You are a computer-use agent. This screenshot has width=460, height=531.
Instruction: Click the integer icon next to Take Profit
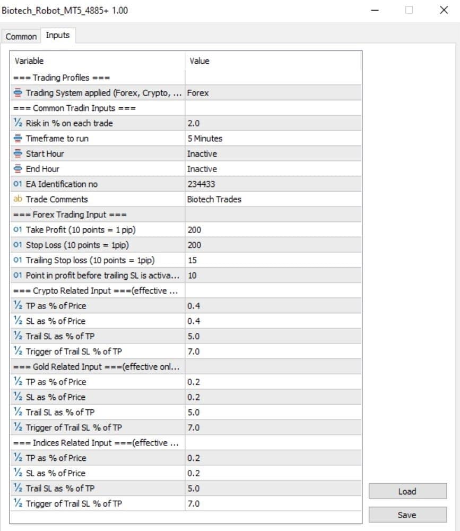tap(18, 229)
